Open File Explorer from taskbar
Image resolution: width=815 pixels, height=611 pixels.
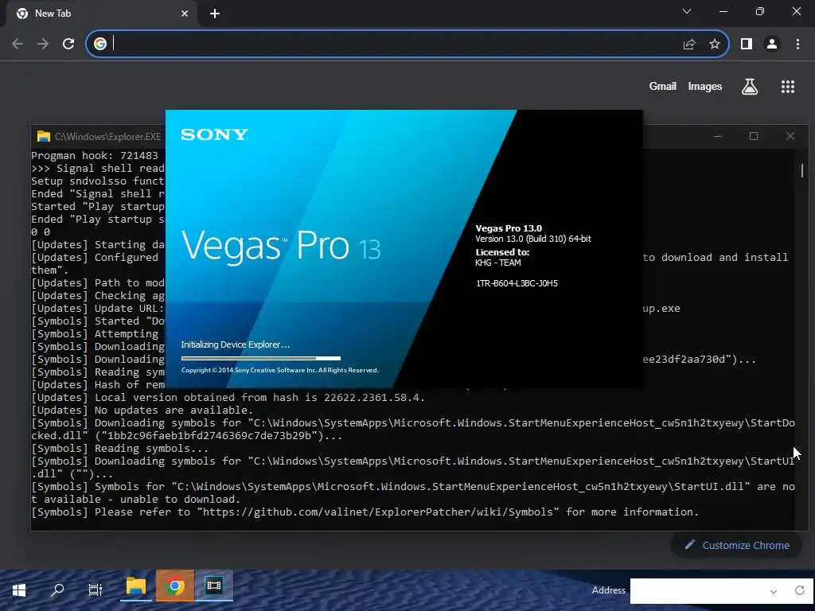(135, 587)
